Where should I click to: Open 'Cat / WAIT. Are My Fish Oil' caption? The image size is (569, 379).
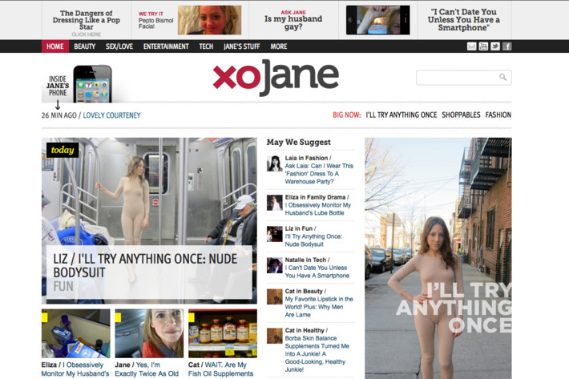point(220,369)
